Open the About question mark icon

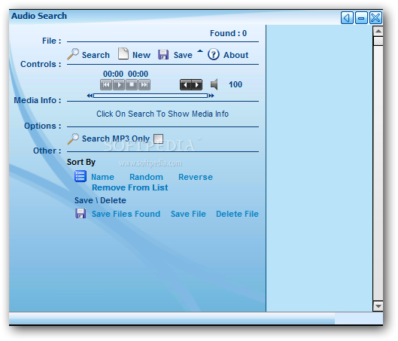(214, 54)
